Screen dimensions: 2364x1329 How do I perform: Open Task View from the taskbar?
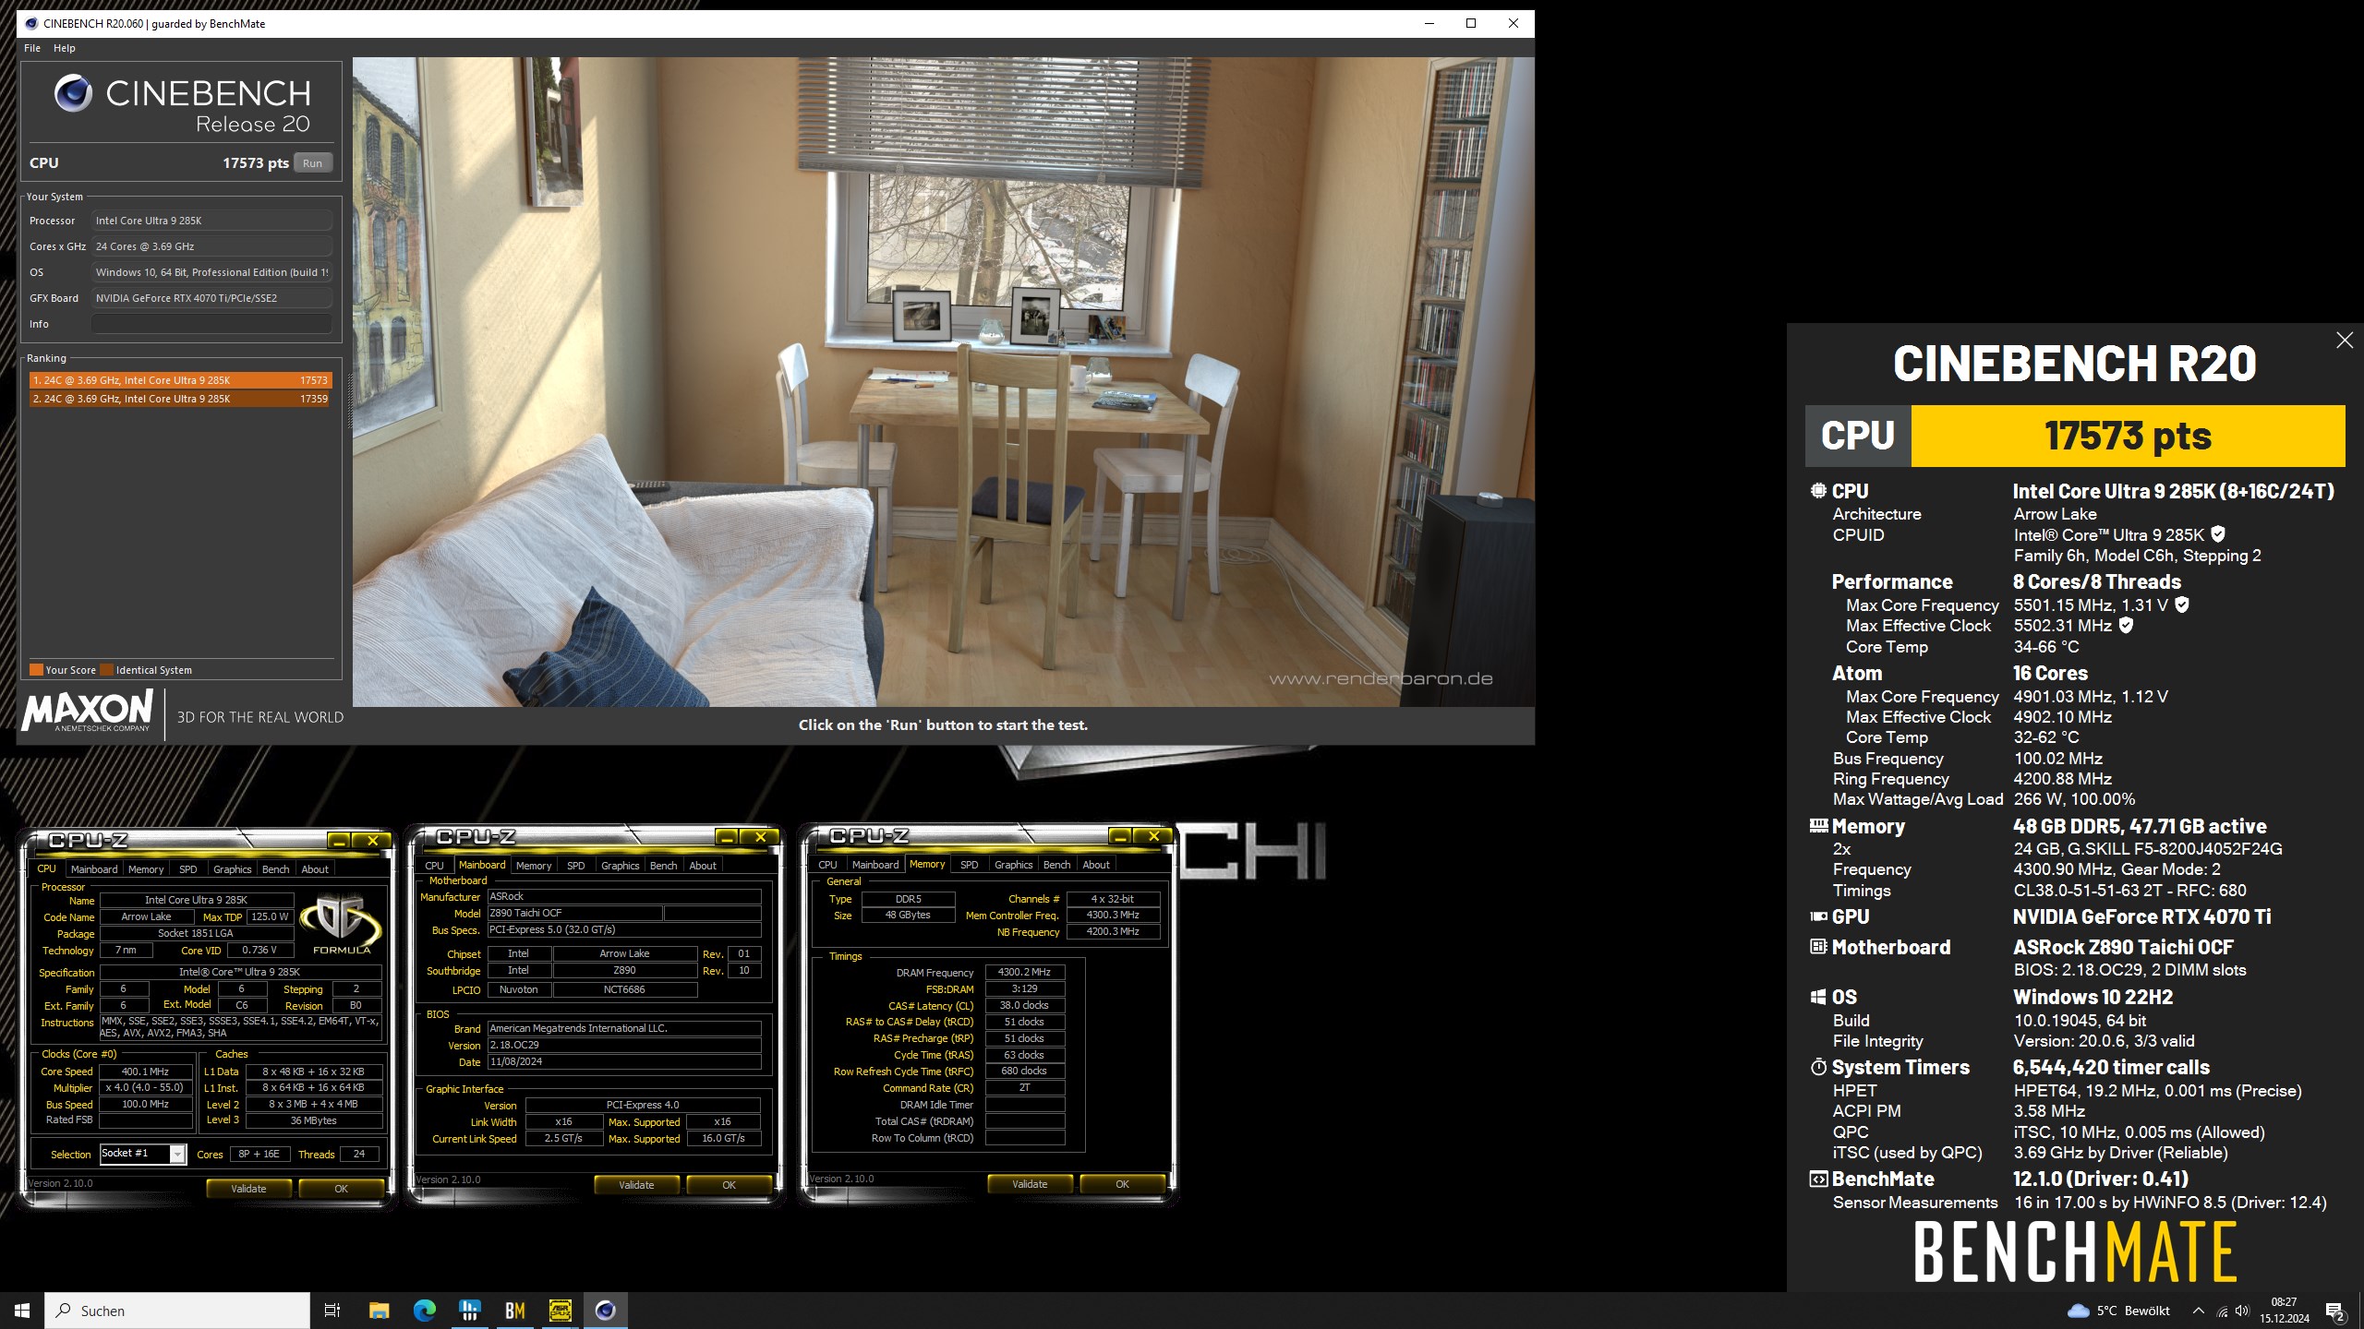[332, 1311]
